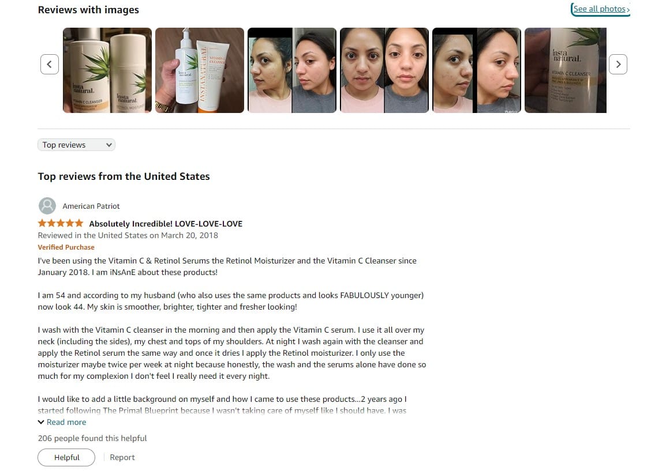This screenshot has width=651, height=471.
Task: Click the next images carousel arrow
Action: (x=618, y=64)
